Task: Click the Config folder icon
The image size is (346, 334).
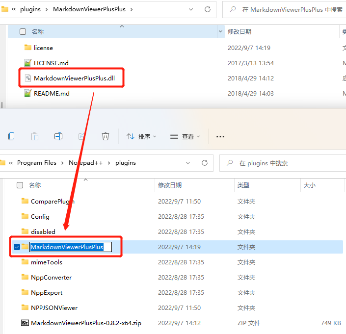Action: coord(25,216)
